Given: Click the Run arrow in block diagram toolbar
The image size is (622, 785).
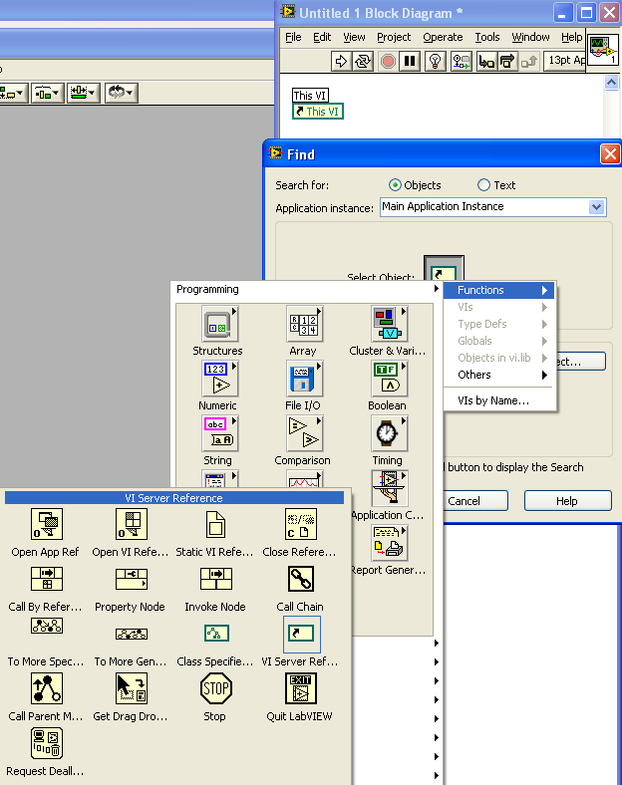Looking at the screenshot, I should coord(341,61).
